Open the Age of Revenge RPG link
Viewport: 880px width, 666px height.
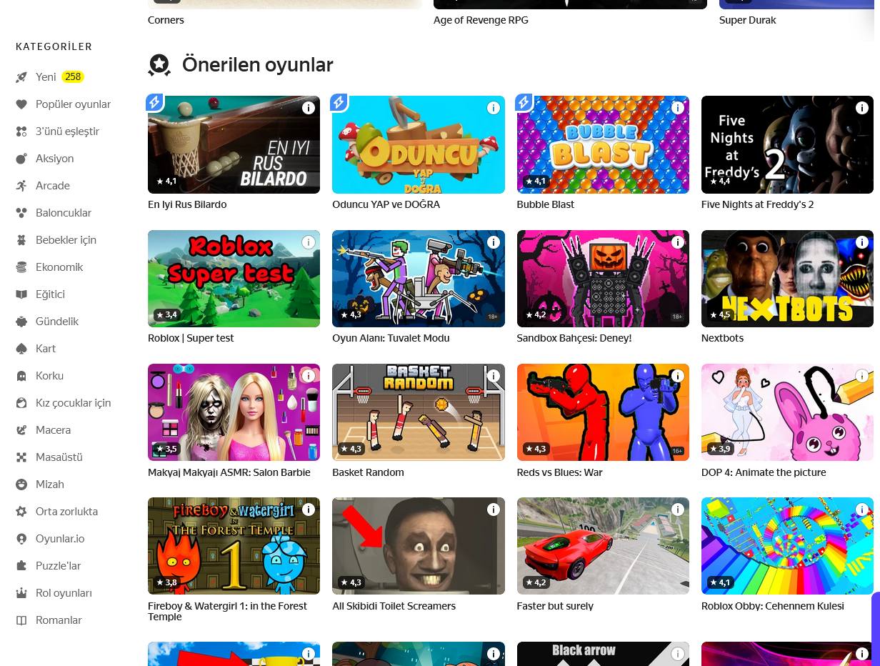[x=481, y=20]
